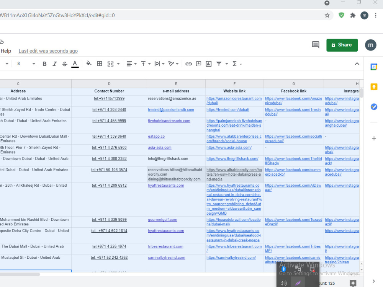383x287 pixels.
Task: Click the 'Website link' header cell
Action: (x=234, y=91)
